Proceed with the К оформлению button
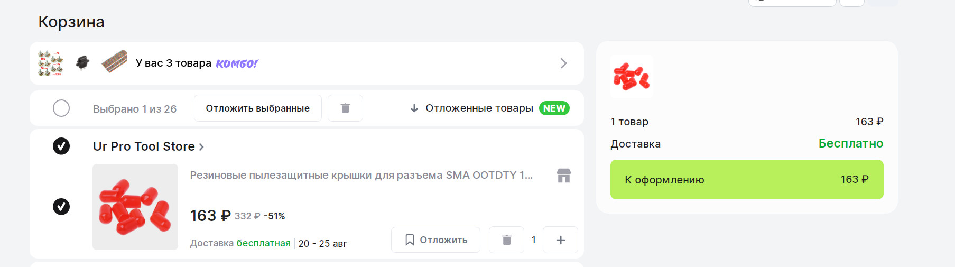The width and height of the screenshot is (955, 267). 746,180
